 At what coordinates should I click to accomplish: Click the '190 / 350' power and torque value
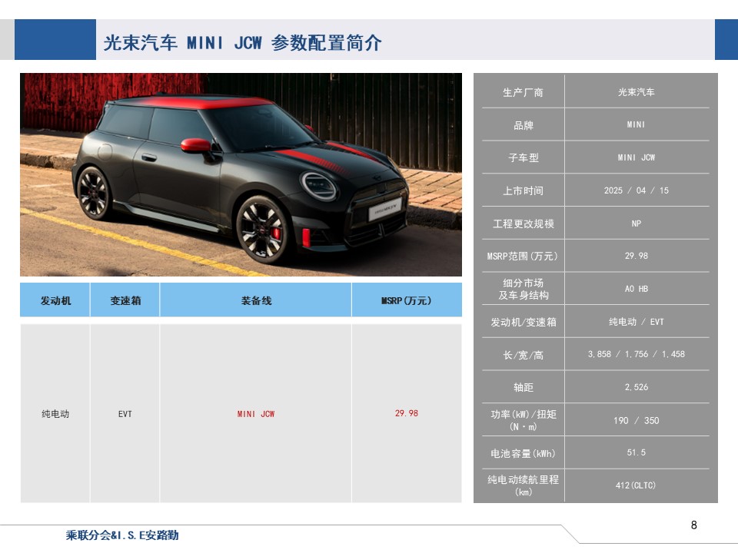(637, 420)
